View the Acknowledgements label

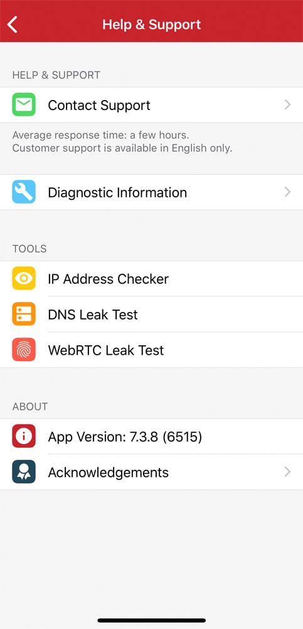tap(108, 472)
